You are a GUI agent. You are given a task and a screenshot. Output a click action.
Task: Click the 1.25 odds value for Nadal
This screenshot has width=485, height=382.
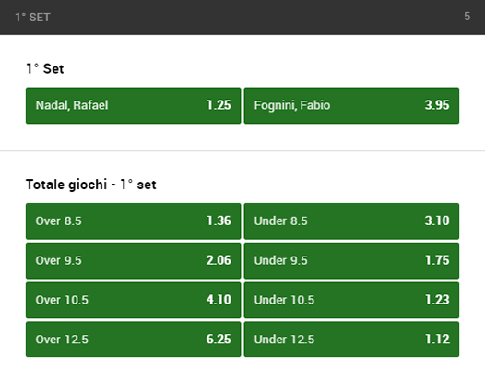point(219,105)
